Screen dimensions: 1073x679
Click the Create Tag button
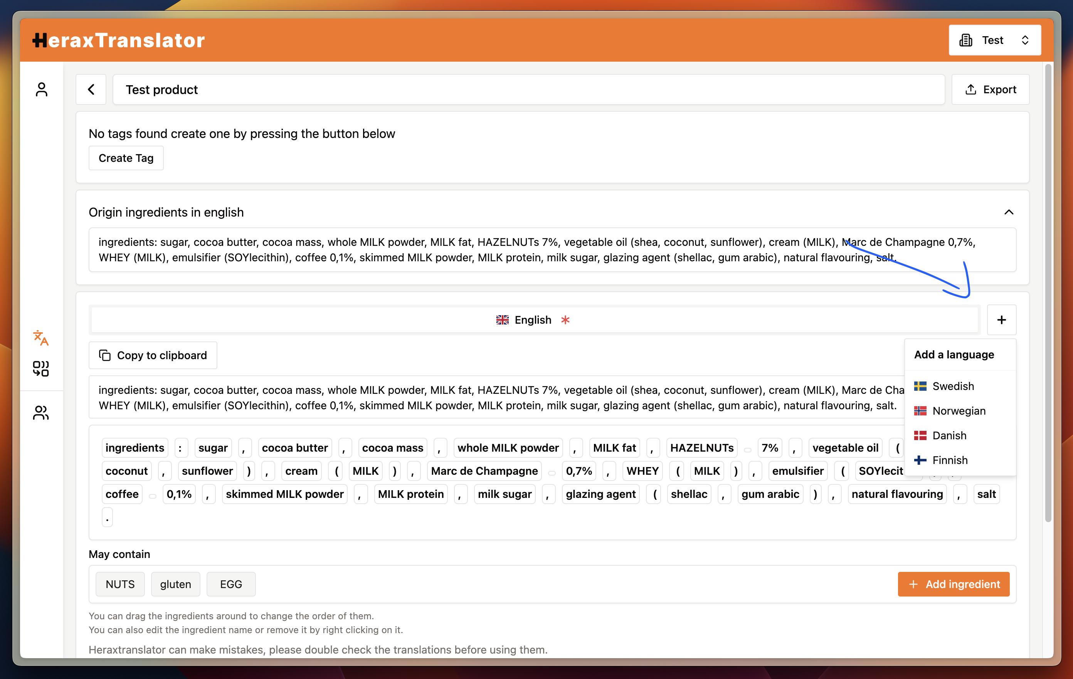[x=125, y=158]
